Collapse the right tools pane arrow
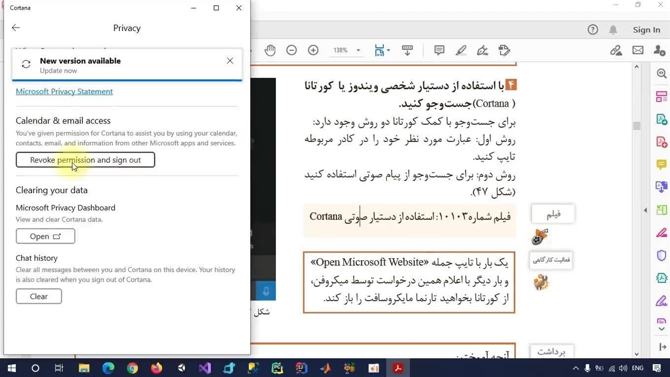 [645, 210]
